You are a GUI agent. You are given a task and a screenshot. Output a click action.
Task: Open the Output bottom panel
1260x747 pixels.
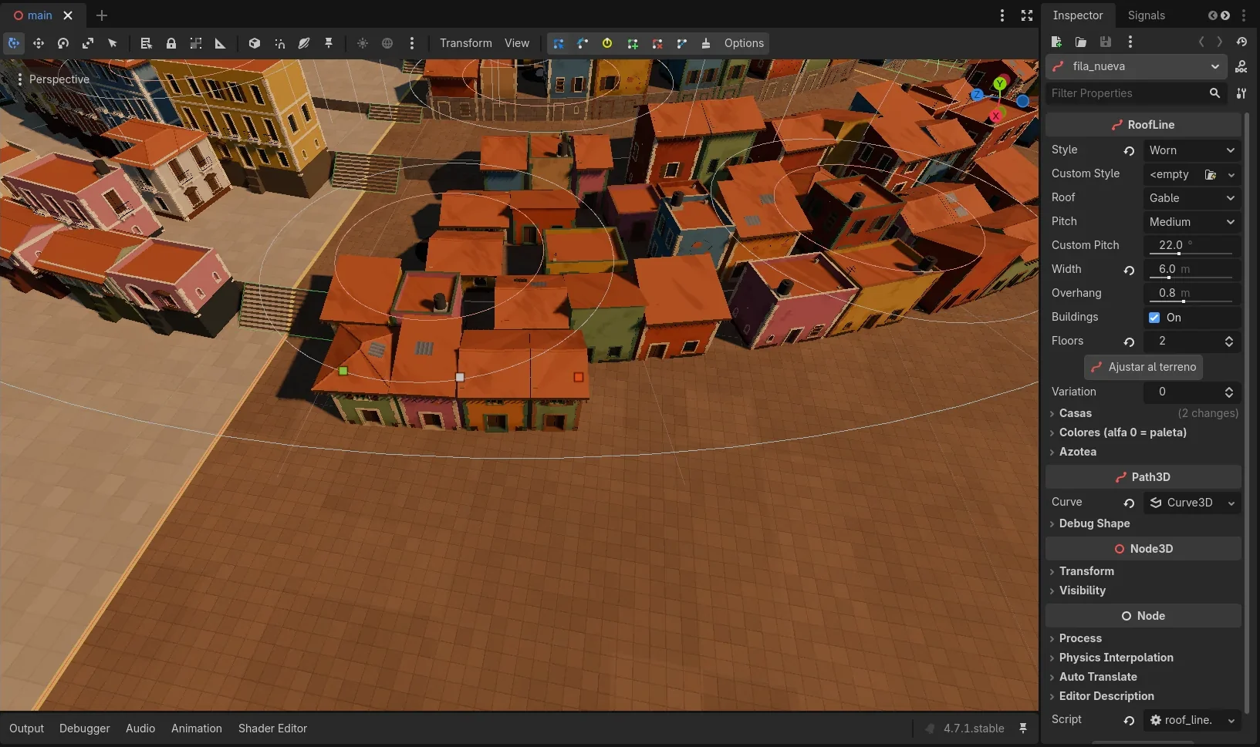27,728
